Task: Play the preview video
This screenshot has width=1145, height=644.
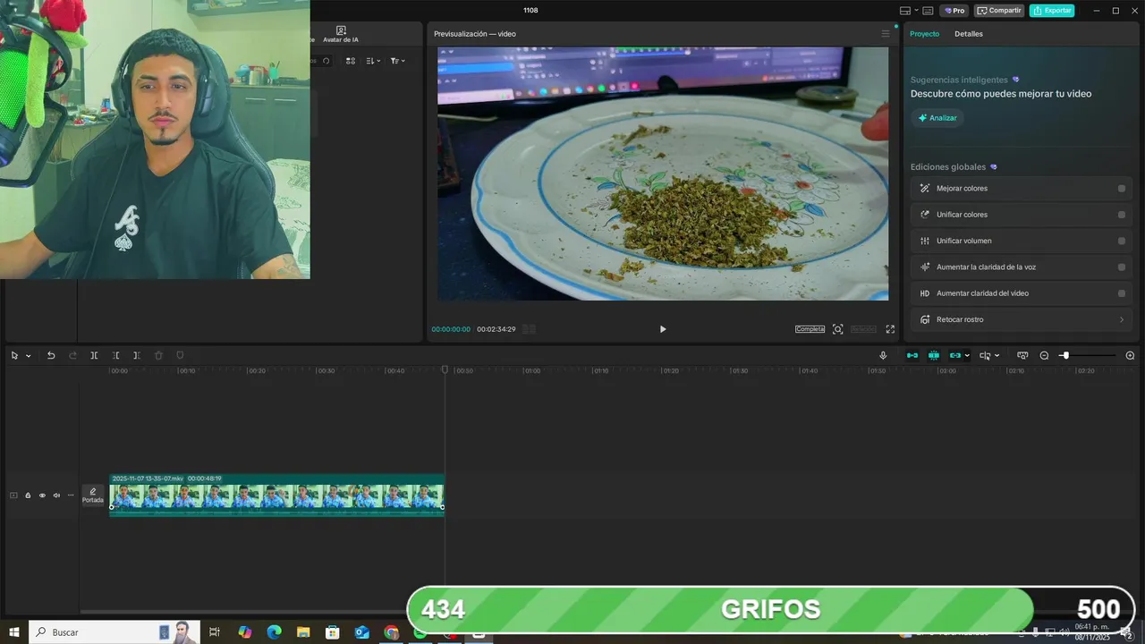Action: pyautogui.click(x=663, y=329)
